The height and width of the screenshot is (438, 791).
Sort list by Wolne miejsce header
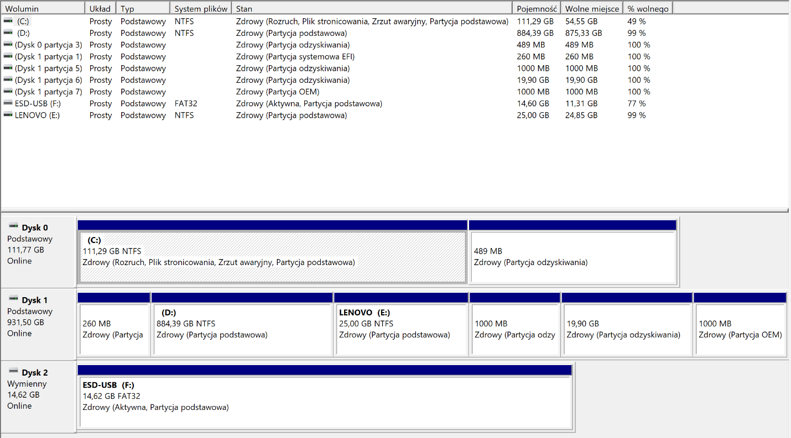591,8
